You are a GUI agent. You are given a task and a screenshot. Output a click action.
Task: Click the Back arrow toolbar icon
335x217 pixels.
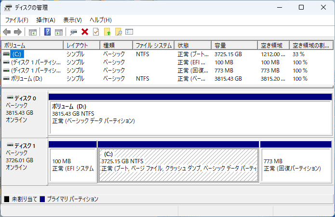7,32
